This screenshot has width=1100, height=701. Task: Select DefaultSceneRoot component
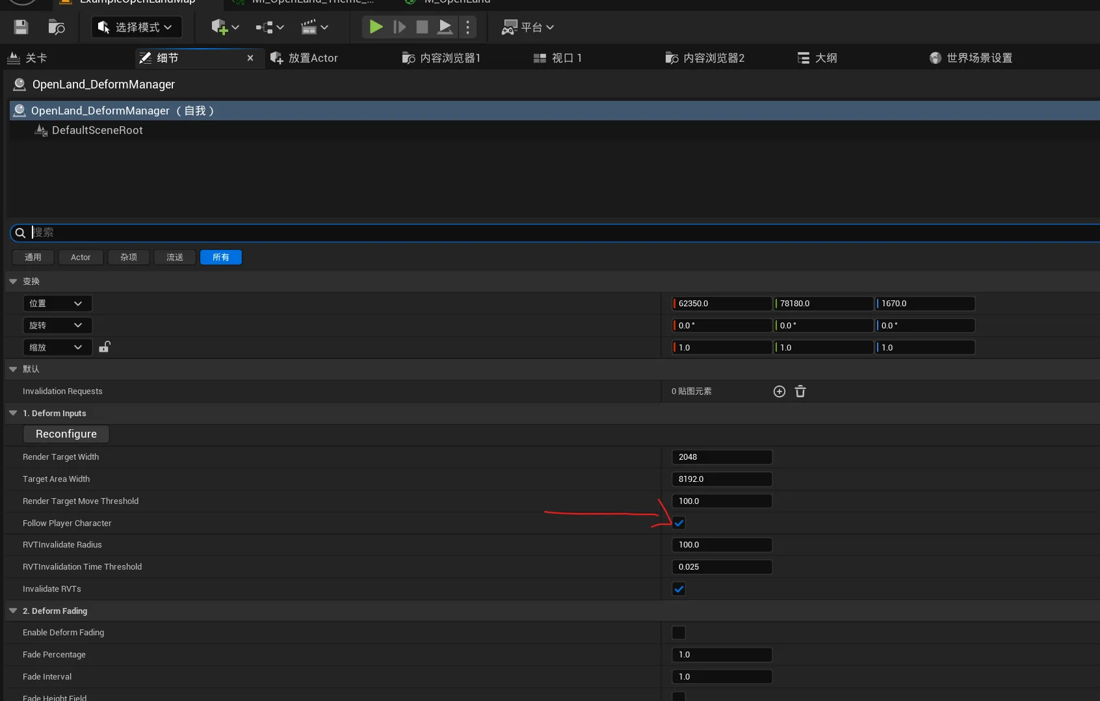click(x=97, y=130)
